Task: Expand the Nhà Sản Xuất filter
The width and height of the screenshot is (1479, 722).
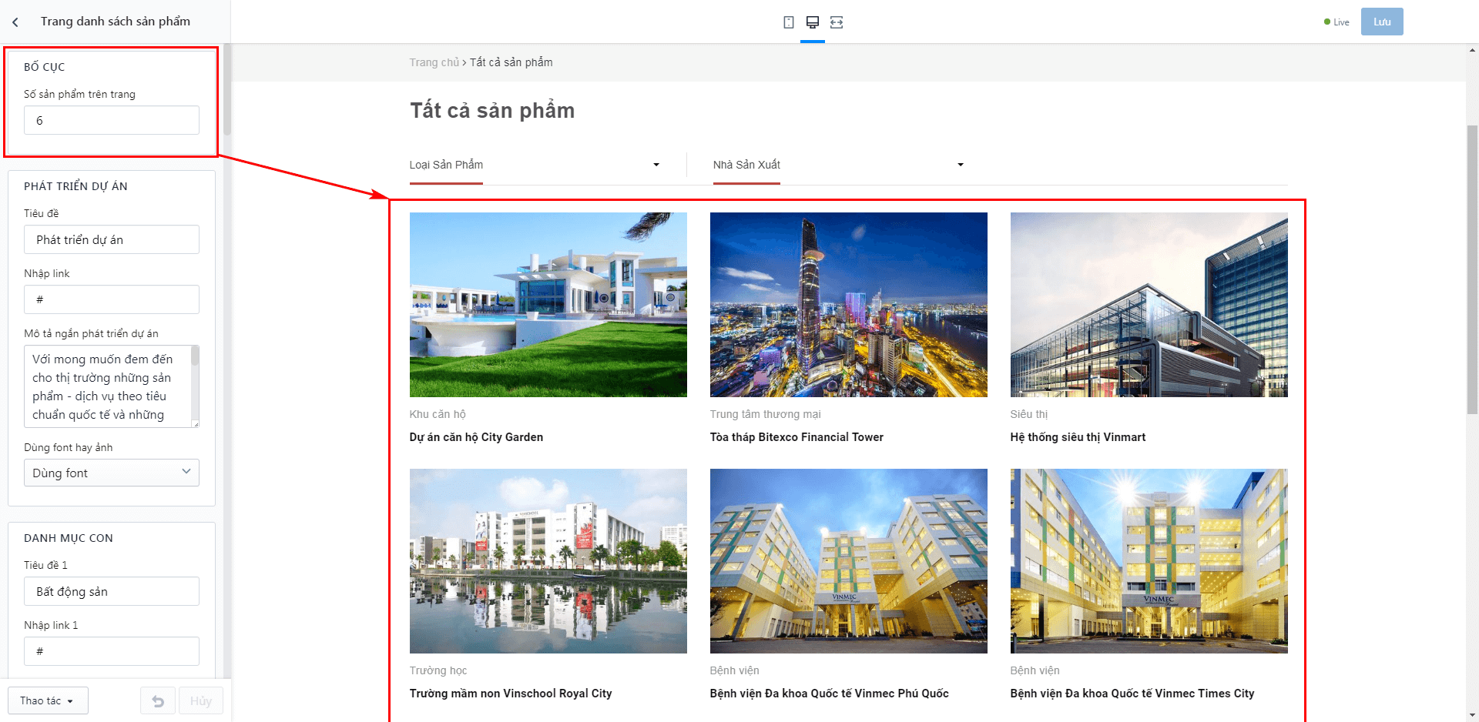Action: click(x=839, y=165)
